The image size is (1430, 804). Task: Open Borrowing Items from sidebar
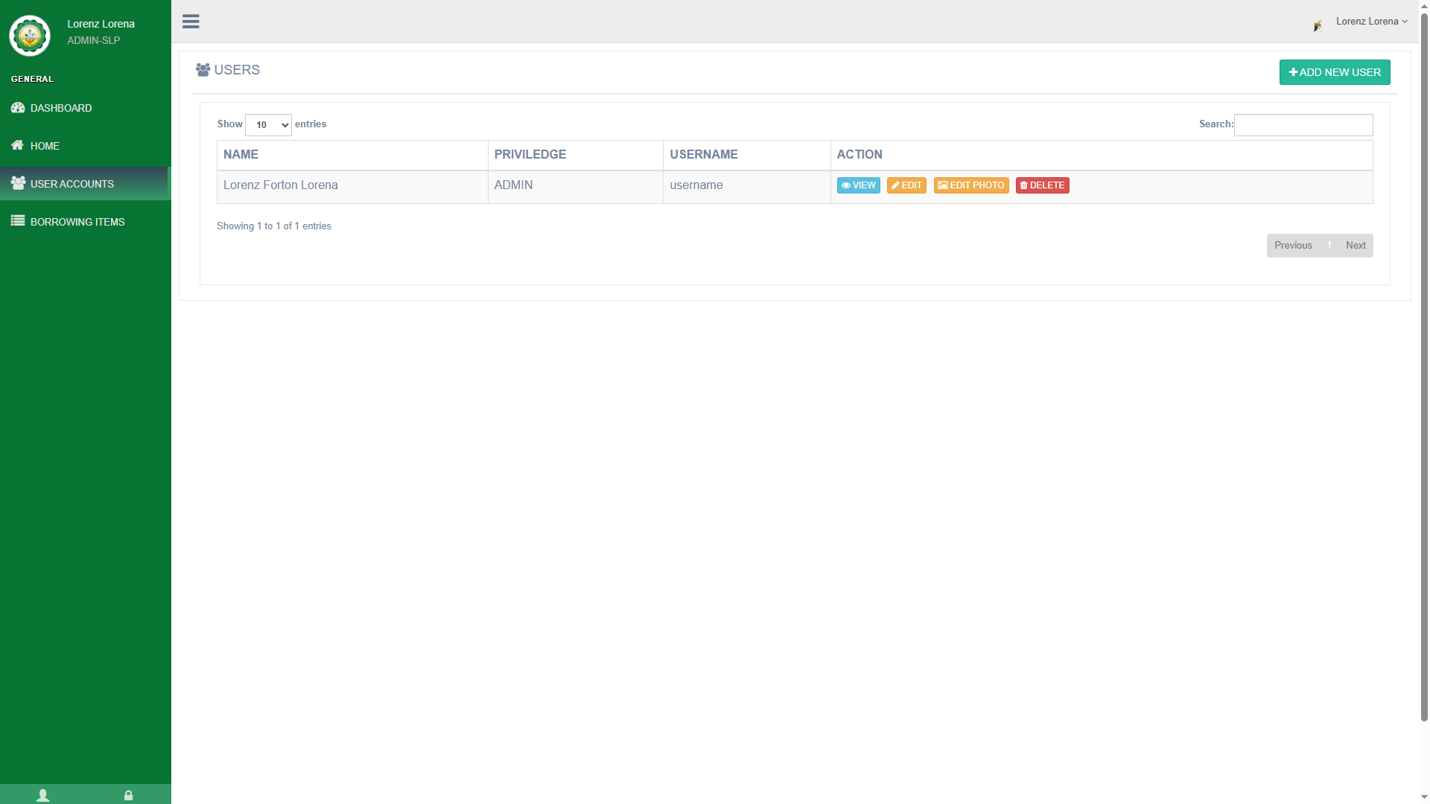click(77, 222)
